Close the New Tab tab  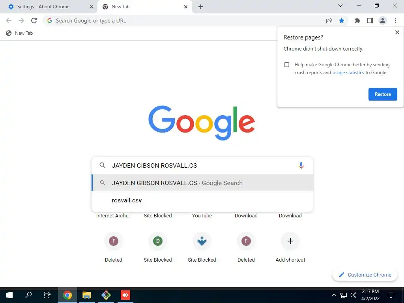tap(186, 7)
